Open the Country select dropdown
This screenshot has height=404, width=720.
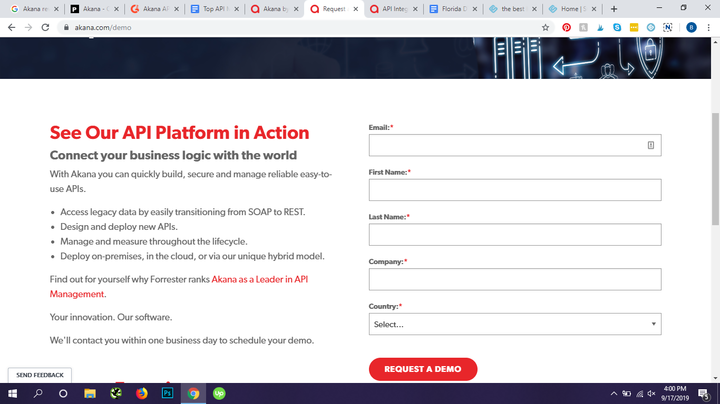[514, 324]
